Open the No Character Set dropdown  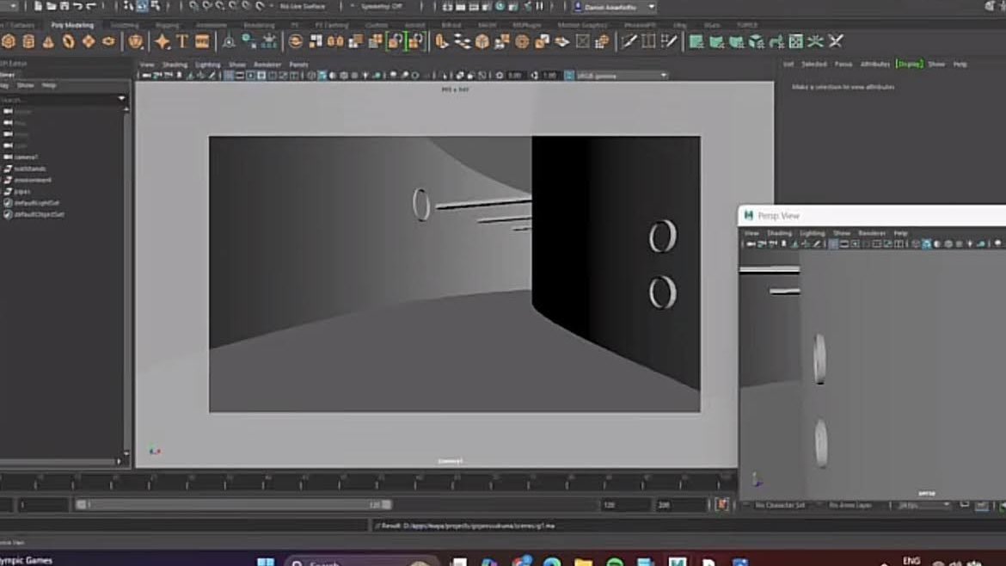(781, 505)
